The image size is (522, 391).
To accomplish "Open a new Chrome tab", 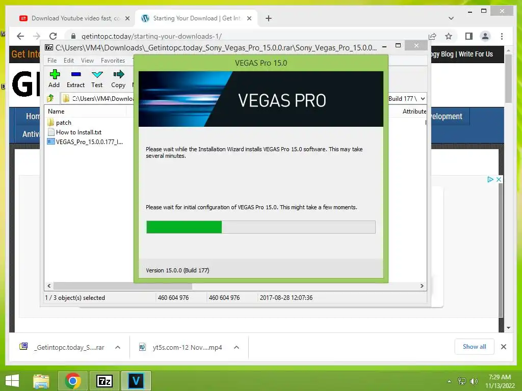I will pyautogui.click(x=269, y=19).
